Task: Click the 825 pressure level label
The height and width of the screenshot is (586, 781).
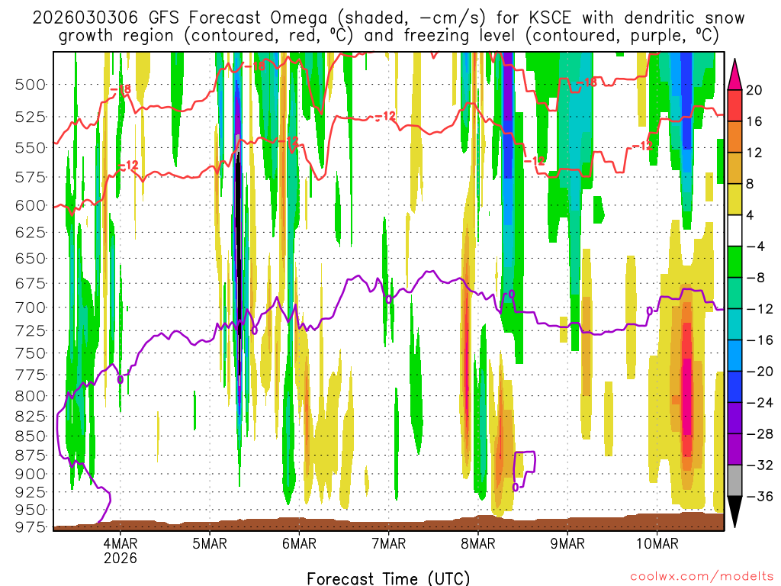Action: coord(30,416)
